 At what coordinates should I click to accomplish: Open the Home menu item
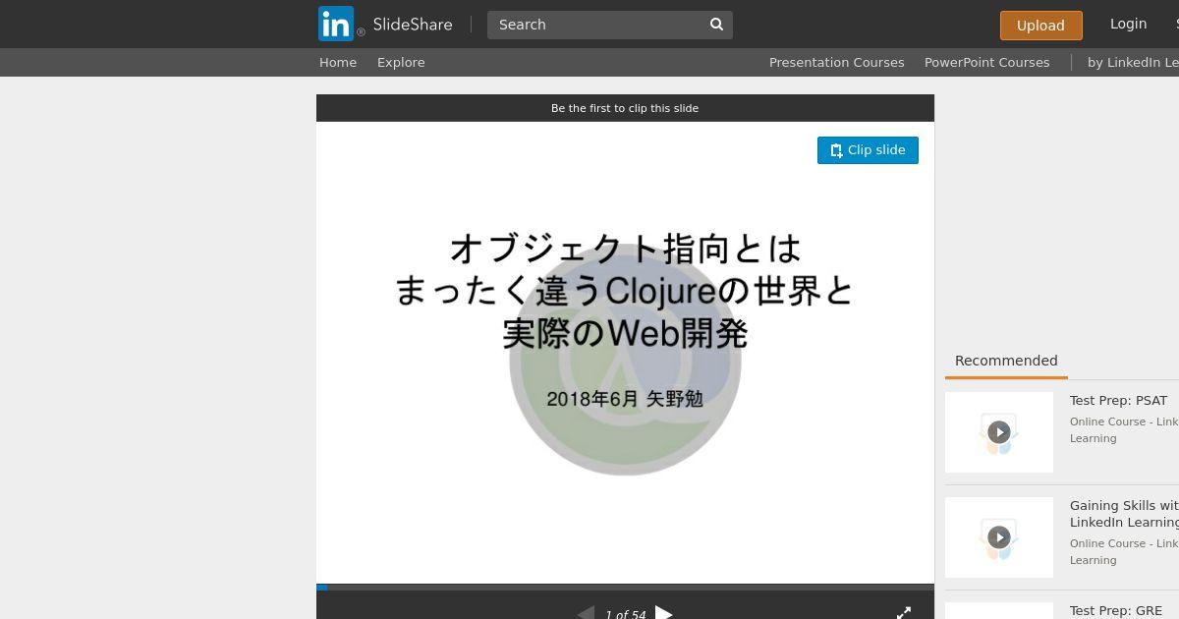coord(338,62)
